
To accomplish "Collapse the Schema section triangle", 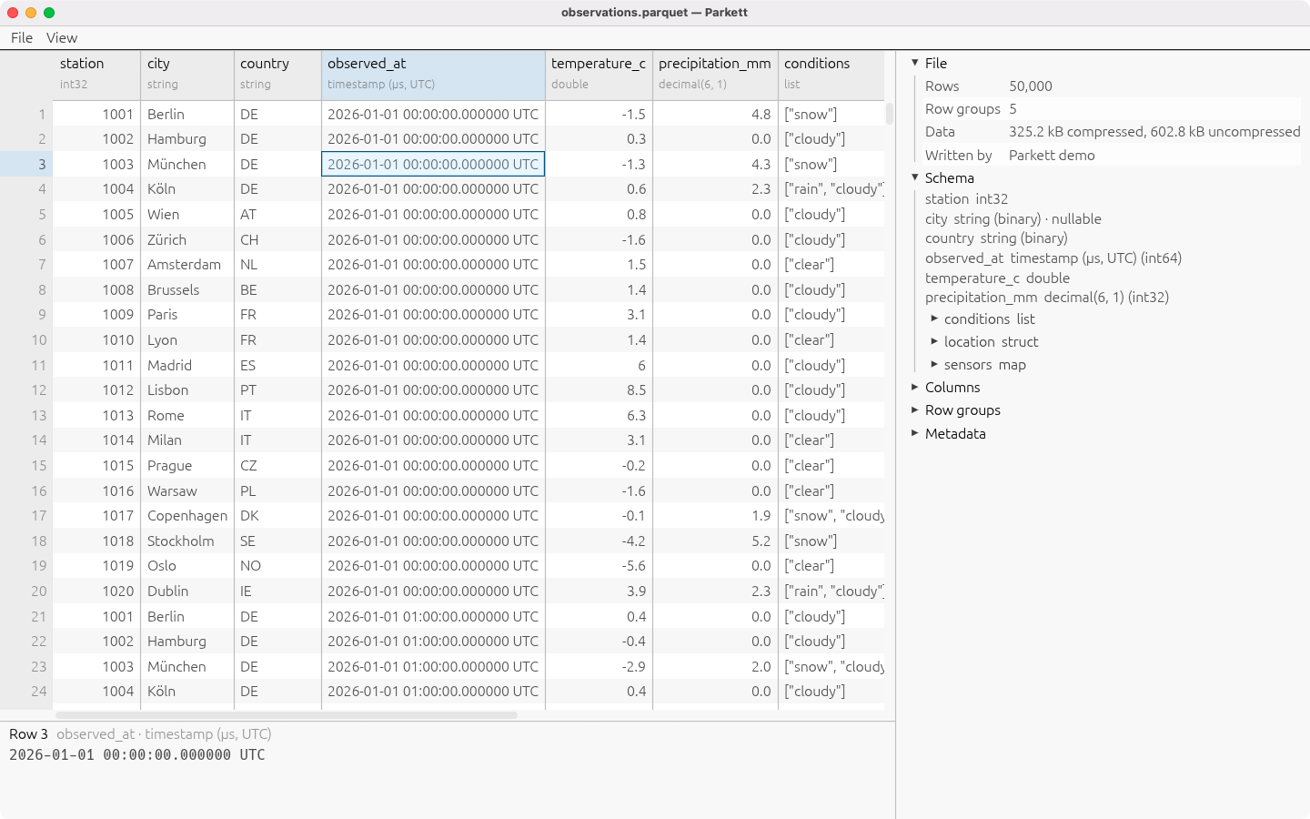I will (915, 177).
